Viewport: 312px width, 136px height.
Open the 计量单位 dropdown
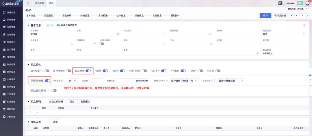pos(86,44)
